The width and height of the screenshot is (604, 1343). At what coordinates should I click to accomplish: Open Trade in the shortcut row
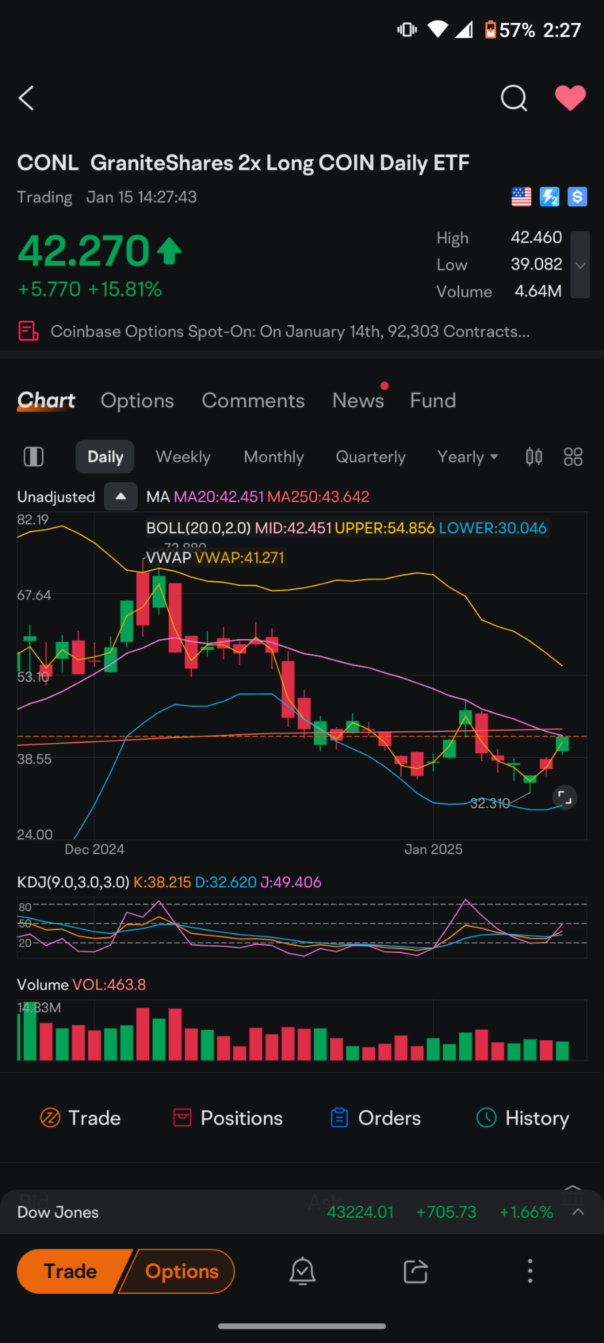pyautogui.click(x=81, y=1118)
